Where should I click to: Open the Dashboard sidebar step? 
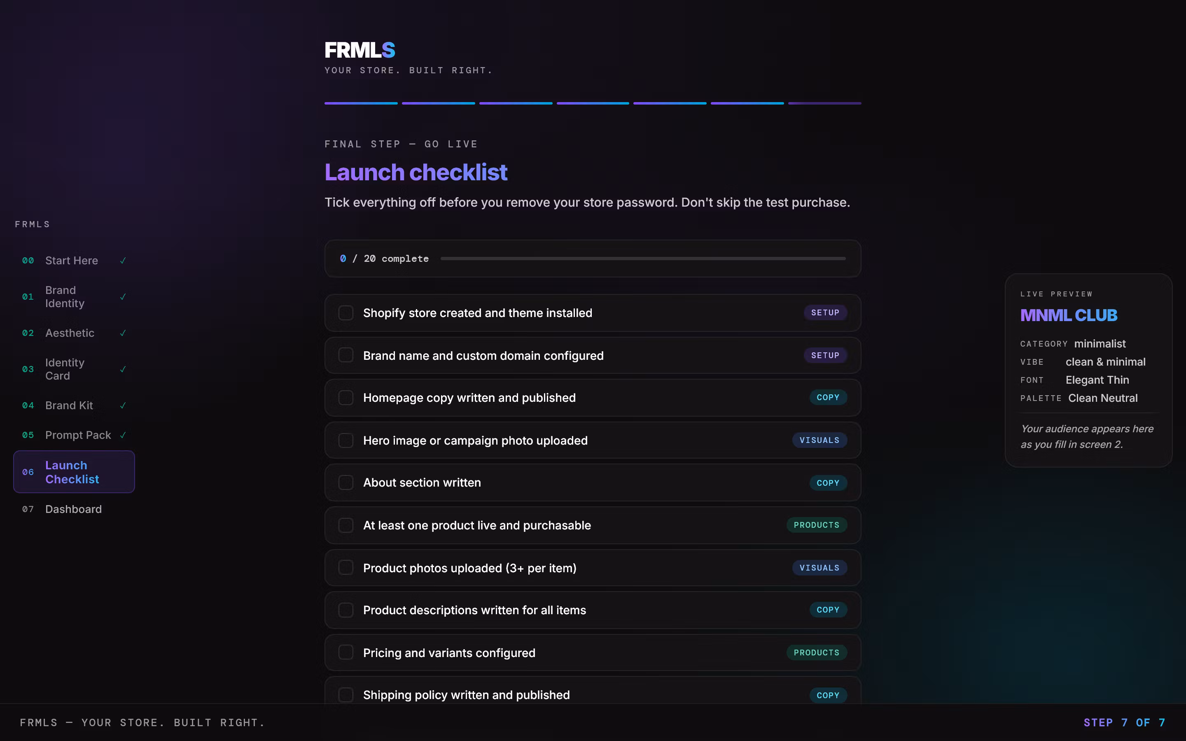(x=74, y=509)
